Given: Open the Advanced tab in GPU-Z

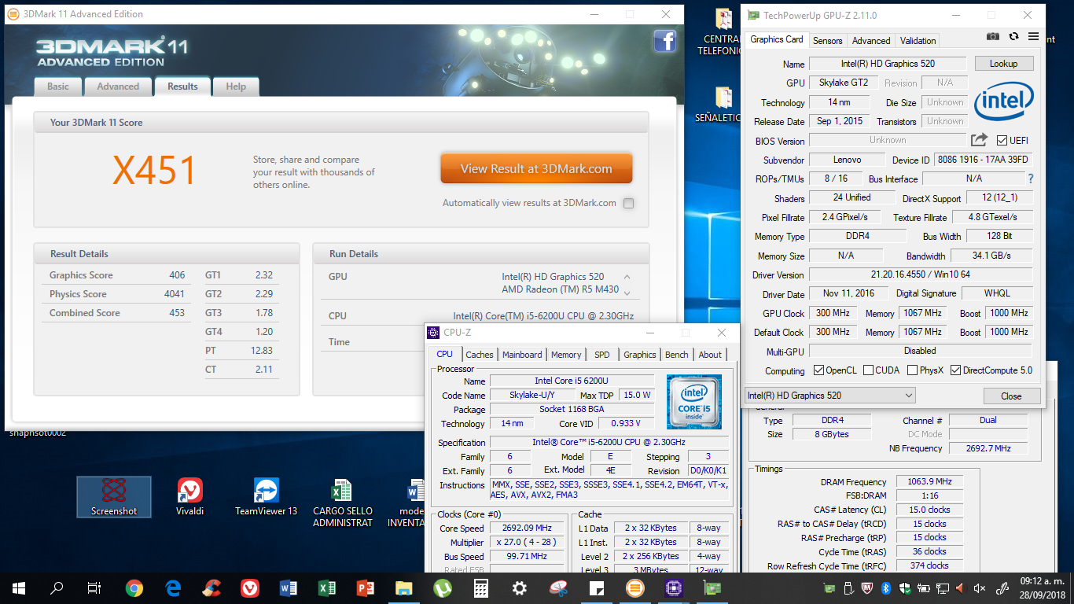Looking at the screenshot, I should 871,40.
